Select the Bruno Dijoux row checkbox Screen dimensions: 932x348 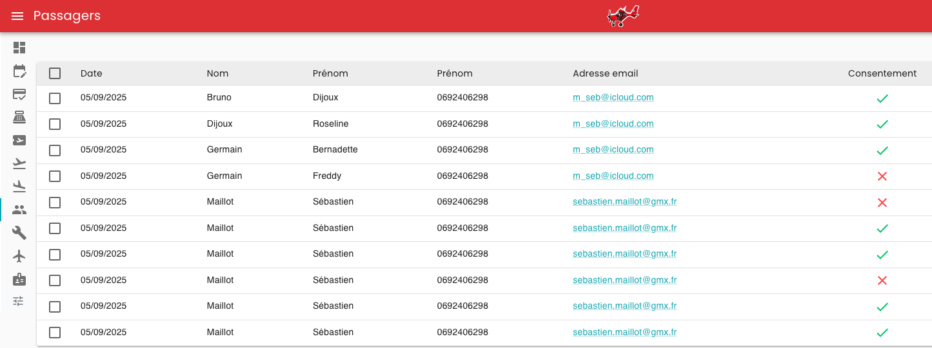coord(55,98)
